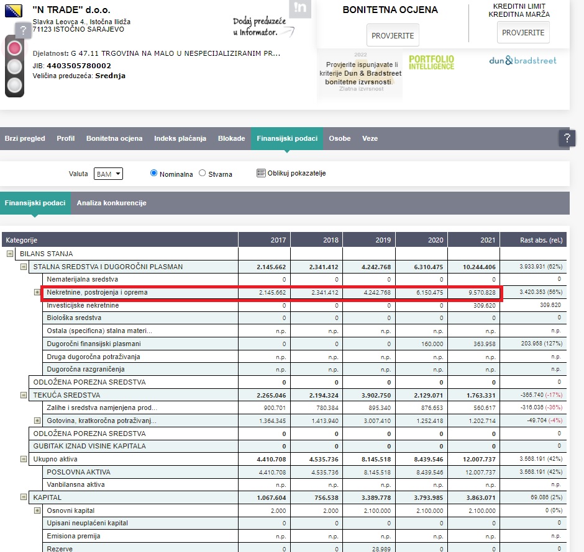This screenshot has height=552, width=584.
Task: Collapse the TEKUĆA SREDSTVA section
Action: point(24,395)
